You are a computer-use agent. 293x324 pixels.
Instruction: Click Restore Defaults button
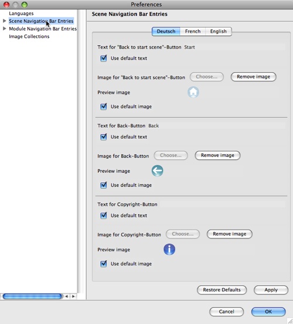222,290
